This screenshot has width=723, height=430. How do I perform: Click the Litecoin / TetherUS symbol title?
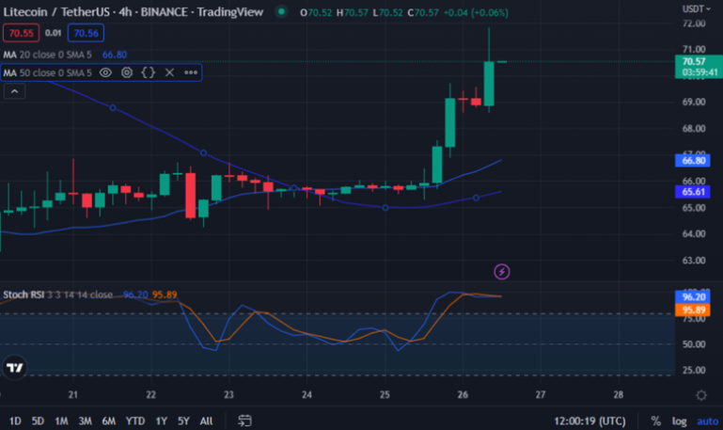click(x=134, y=12)
